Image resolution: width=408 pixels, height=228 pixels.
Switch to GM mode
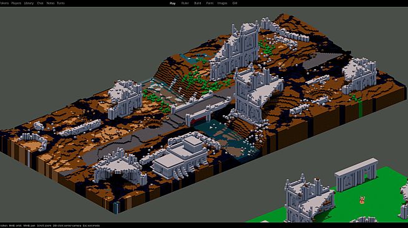click(235, 3)
